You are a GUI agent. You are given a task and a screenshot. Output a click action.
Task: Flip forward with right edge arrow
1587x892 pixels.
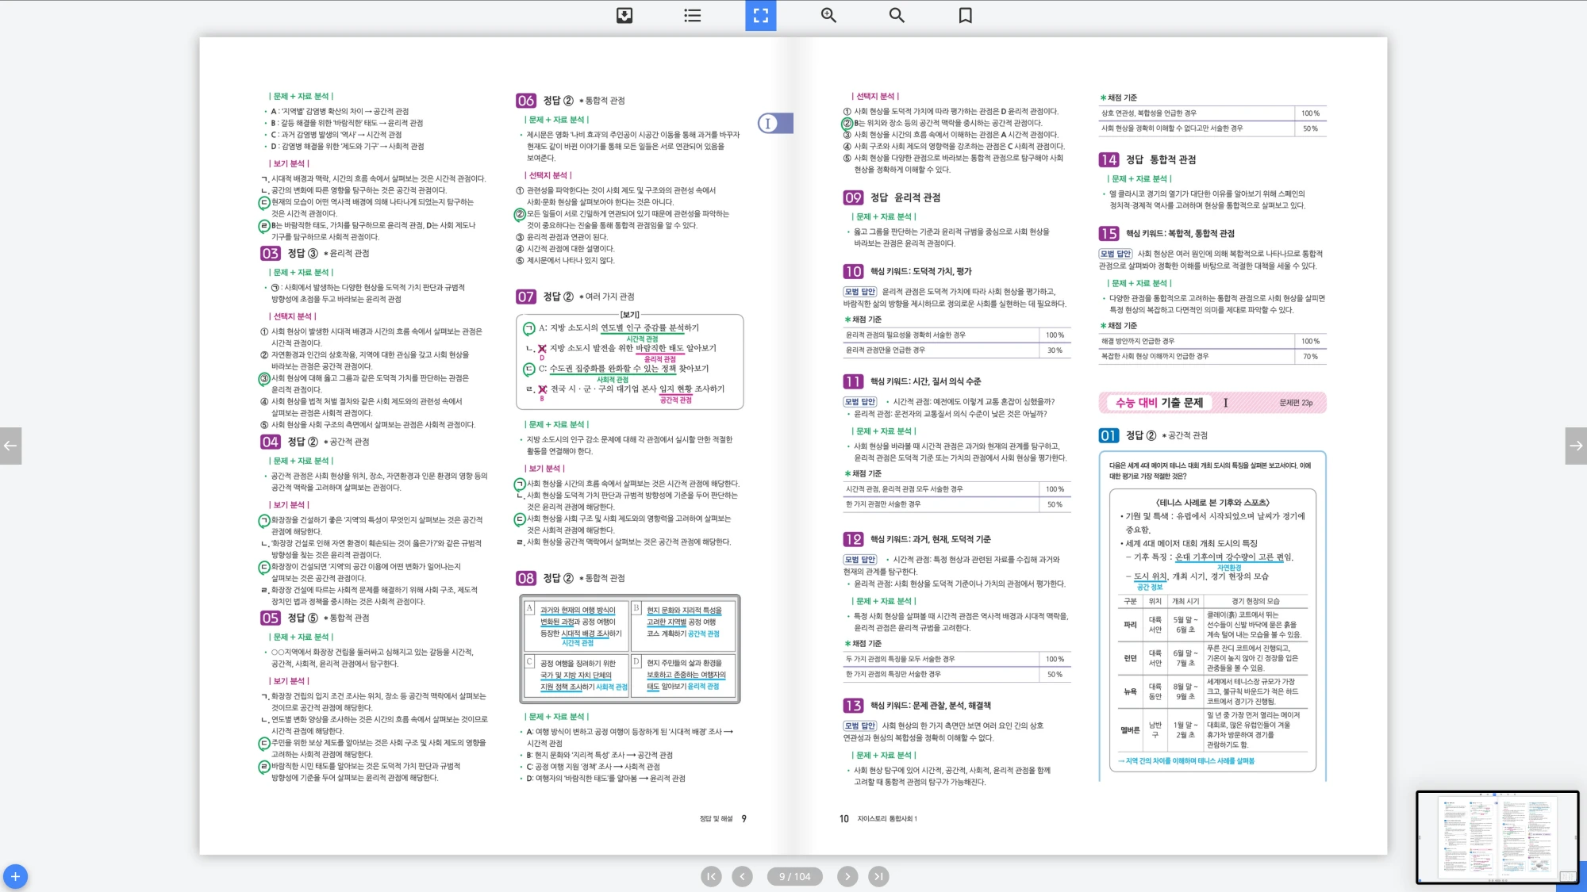coord(1576,446)
